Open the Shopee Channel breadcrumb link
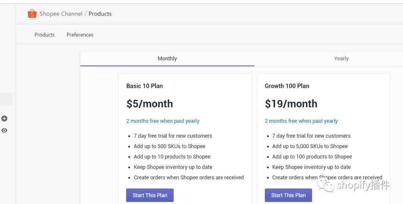 pyautogui.click(x=61, y=14)
